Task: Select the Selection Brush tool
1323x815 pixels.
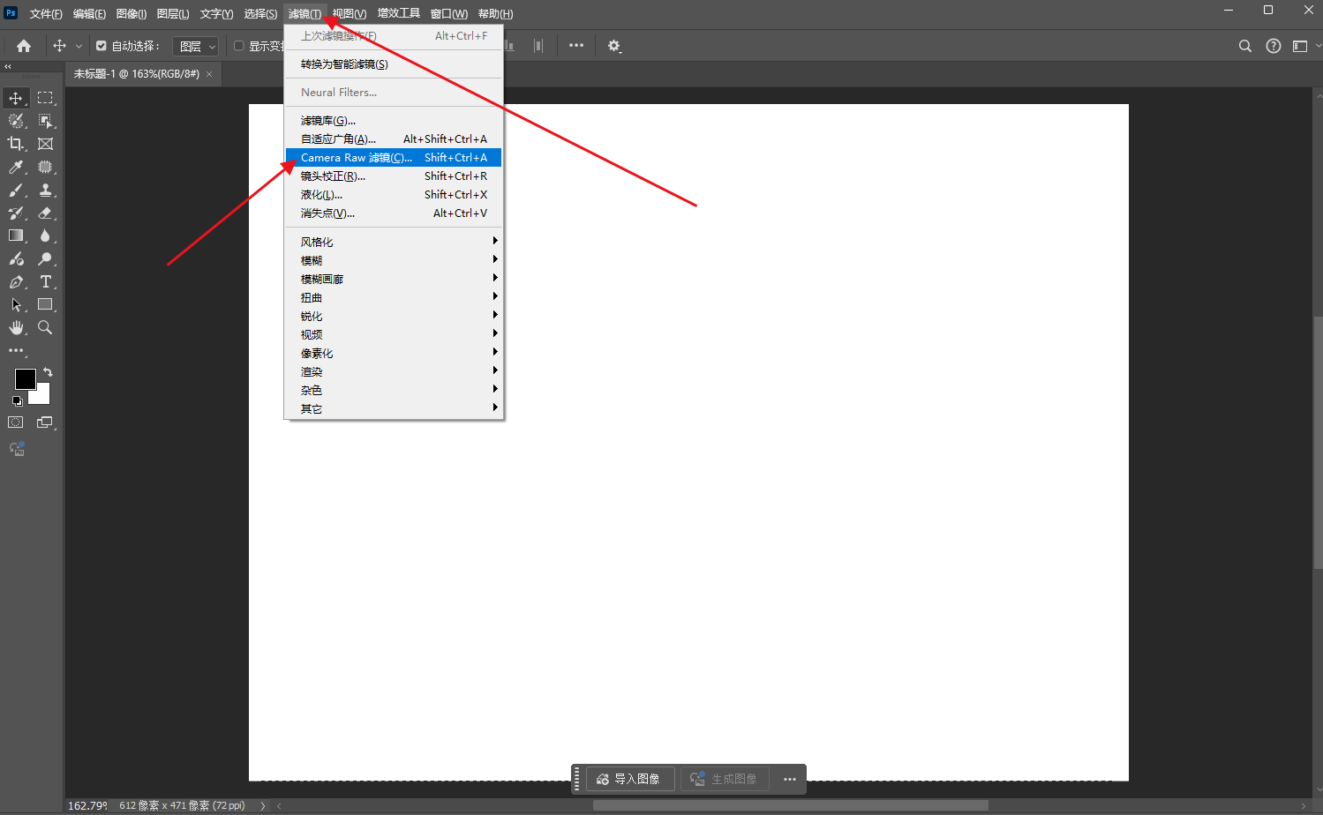Action: (x=16, y=121)
